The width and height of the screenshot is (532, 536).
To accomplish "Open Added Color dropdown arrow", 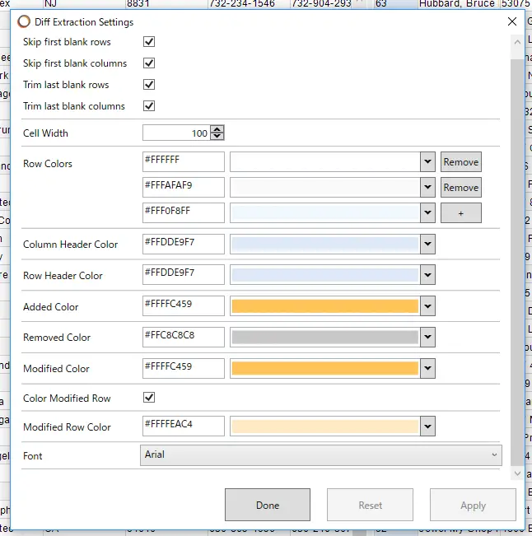I will (427, 305).
